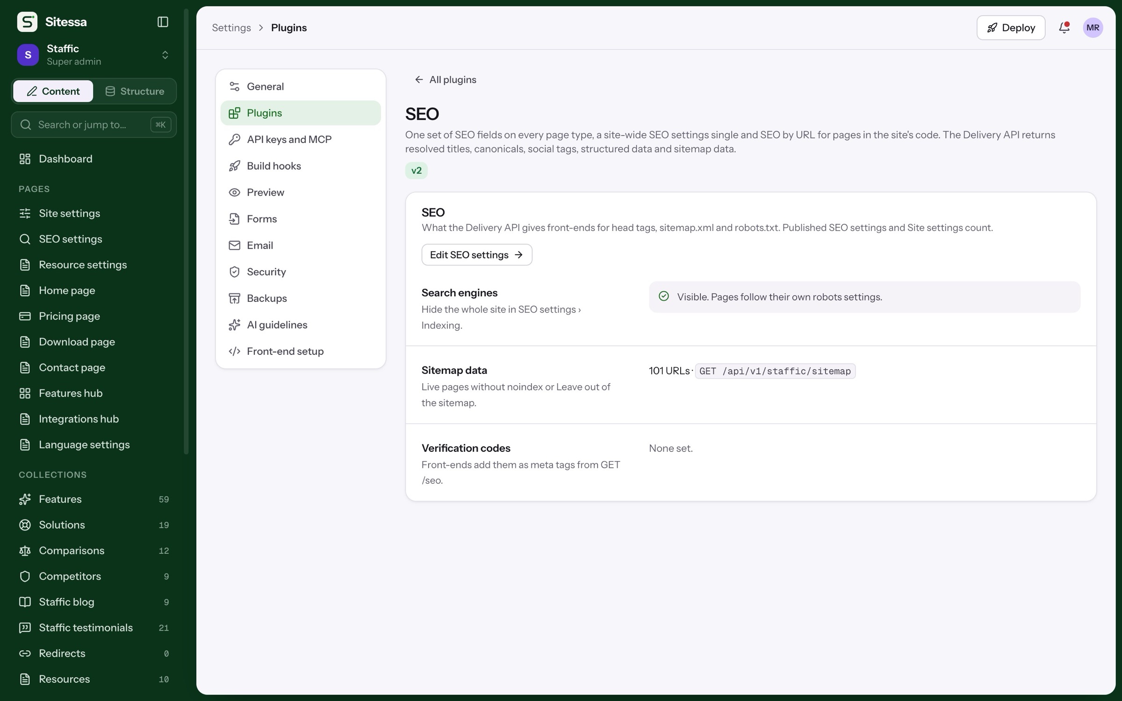This screenshot has width=1122, height=701.
Task: Open the Comparisons collection
Action: (93, 551)
